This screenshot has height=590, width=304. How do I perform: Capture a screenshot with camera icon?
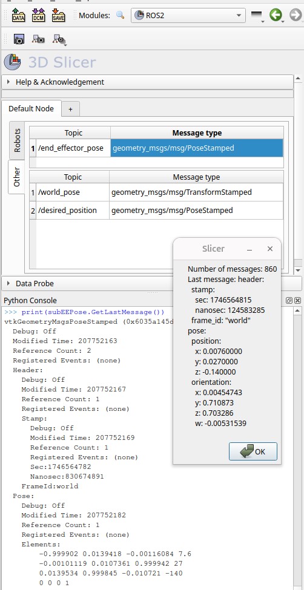19,39
